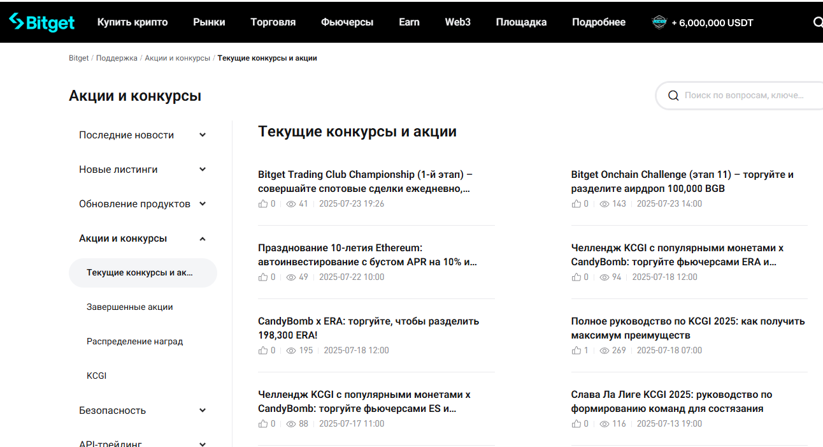Expand Обновление продуктов chevron
The width and height of the screenshot is (823, 447).
point(203,204)
